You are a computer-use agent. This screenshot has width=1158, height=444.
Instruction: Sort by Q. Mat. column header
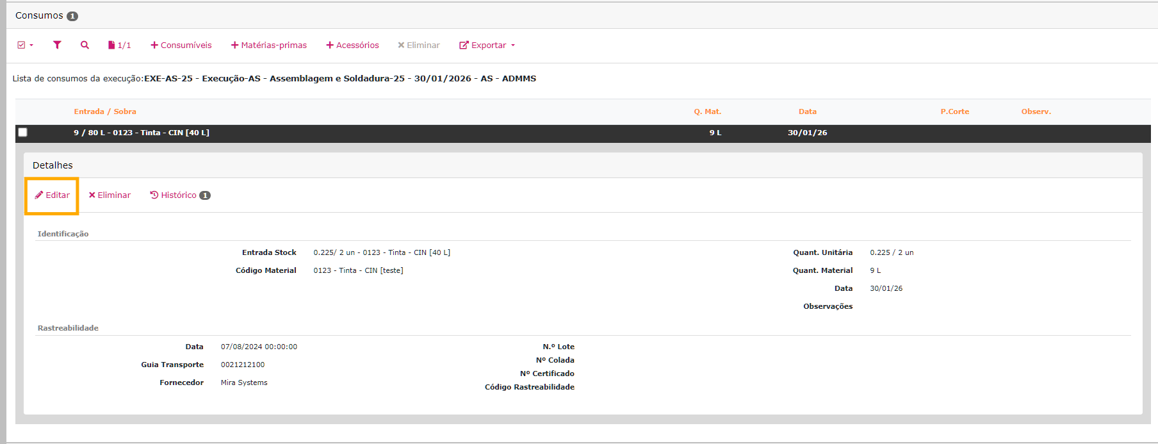707,111
